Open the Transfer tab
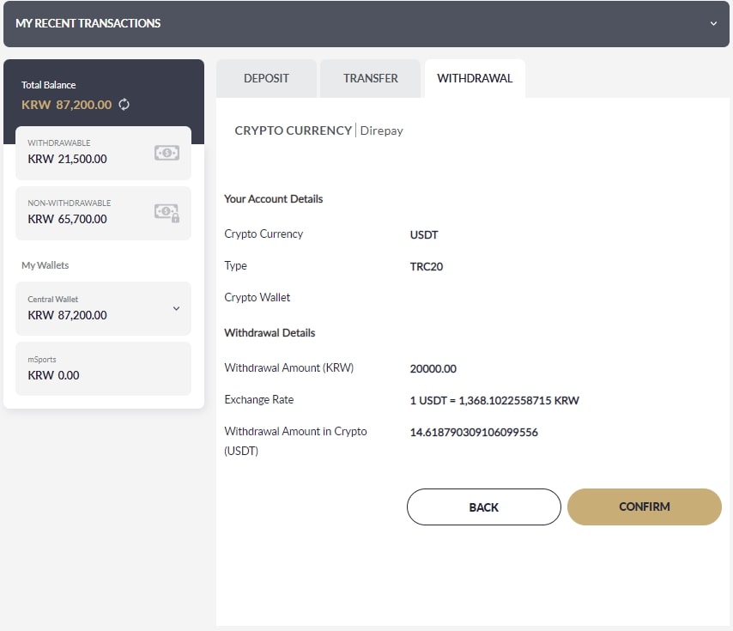Viewport: 733px width, 631px height. tap(370, 78)
